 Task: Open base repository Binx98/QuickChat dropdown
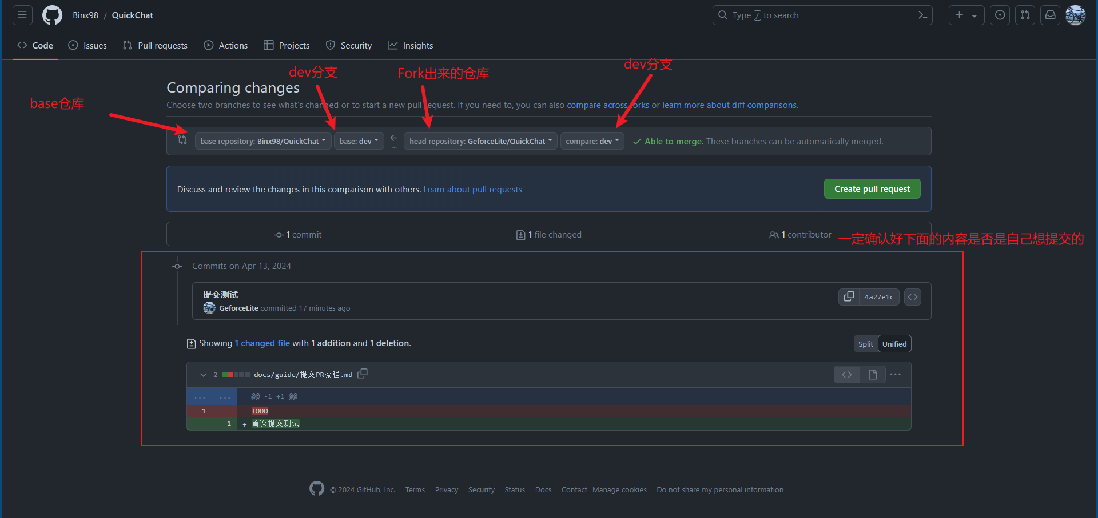coord(263,141)
